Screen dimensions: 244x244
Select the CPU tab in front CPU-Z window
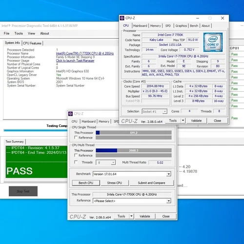pyautogui.click(x=126, y=25)
